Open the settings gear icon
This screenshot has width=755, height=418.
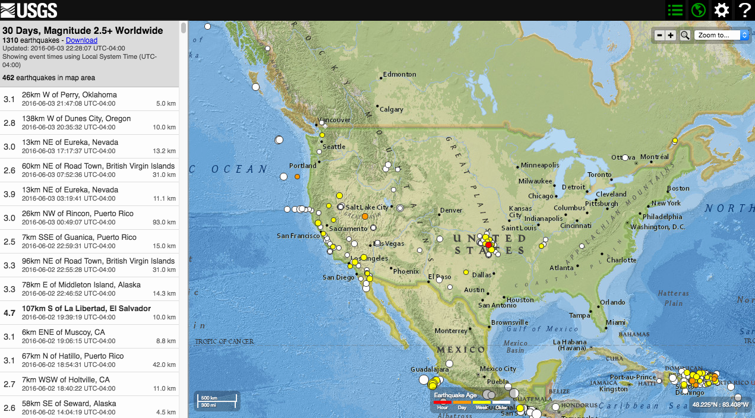[x=721, y=10]
